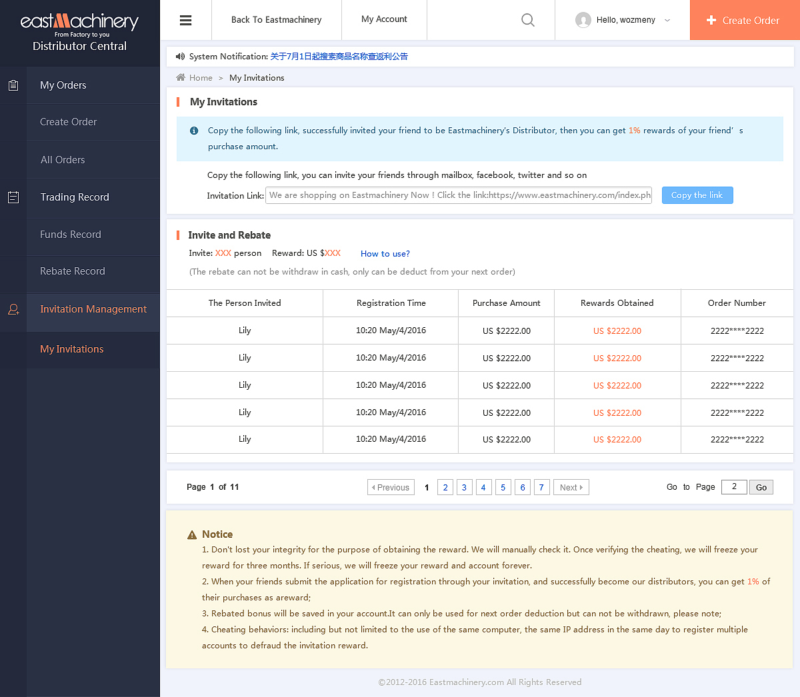Click the copyright footer text
This screenshot has height=697, width=800.
tap(480, 682)
